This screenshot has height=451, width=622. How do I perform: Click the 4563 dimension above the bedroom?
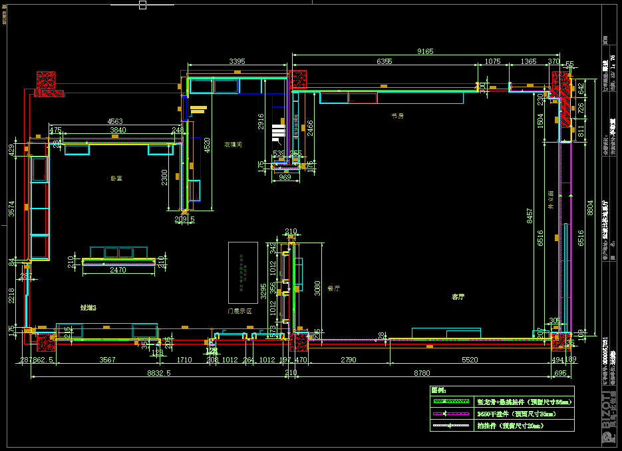[115, 121]
